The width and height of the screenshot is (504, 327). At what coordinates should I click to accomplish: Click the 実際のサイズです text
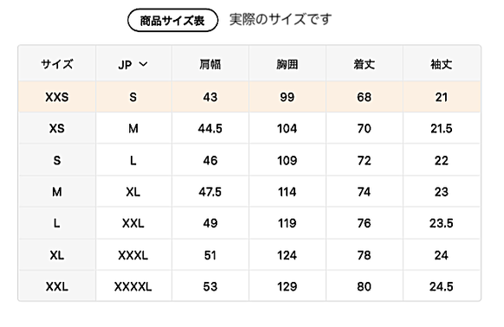281,19
